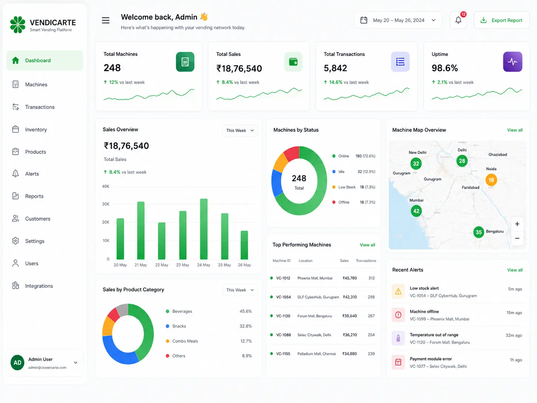Click the Machines by Status donut chart

point(299,181)
